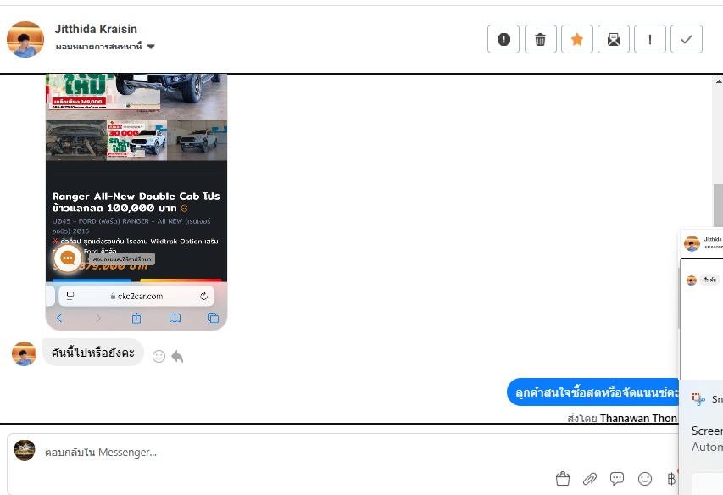Screen dimensions: 723x495
Task: Mark conversation done with checkmark
Action: click(x=686, y=39)
